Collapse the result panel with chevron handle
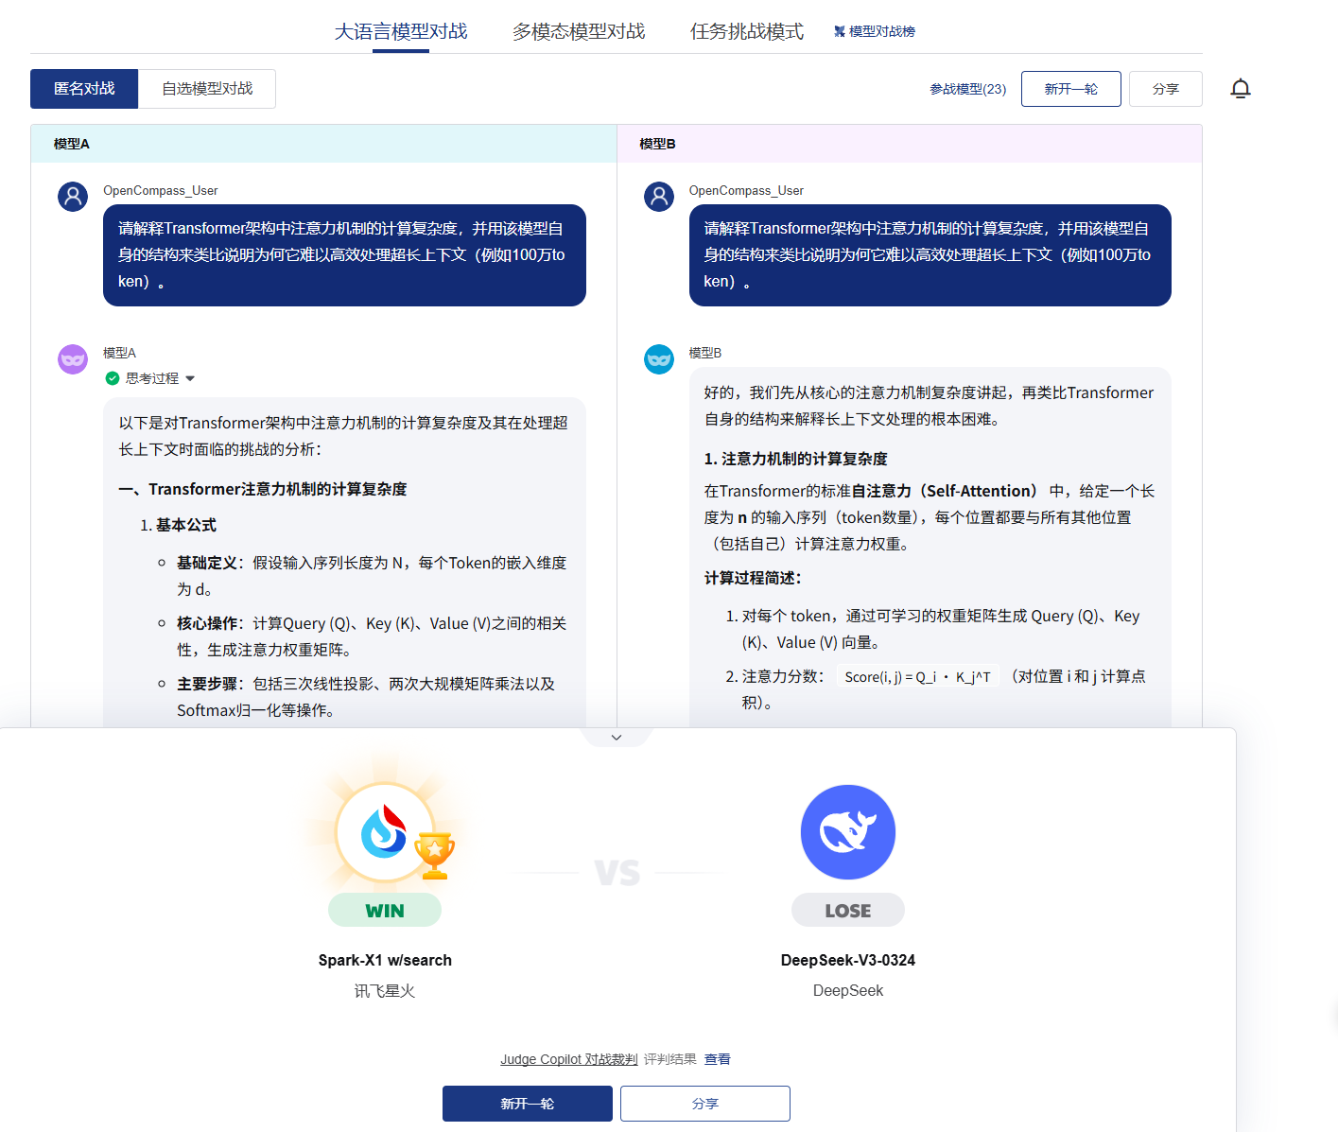 pos(617,738)
